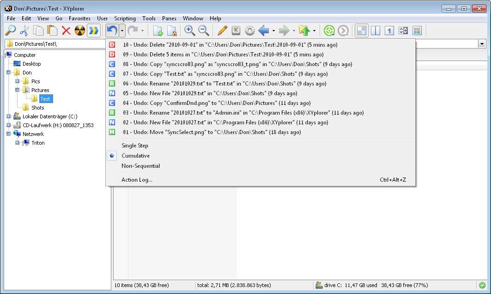
Task: Select the Shots folder in tree
Action: (x=37, y=108)
